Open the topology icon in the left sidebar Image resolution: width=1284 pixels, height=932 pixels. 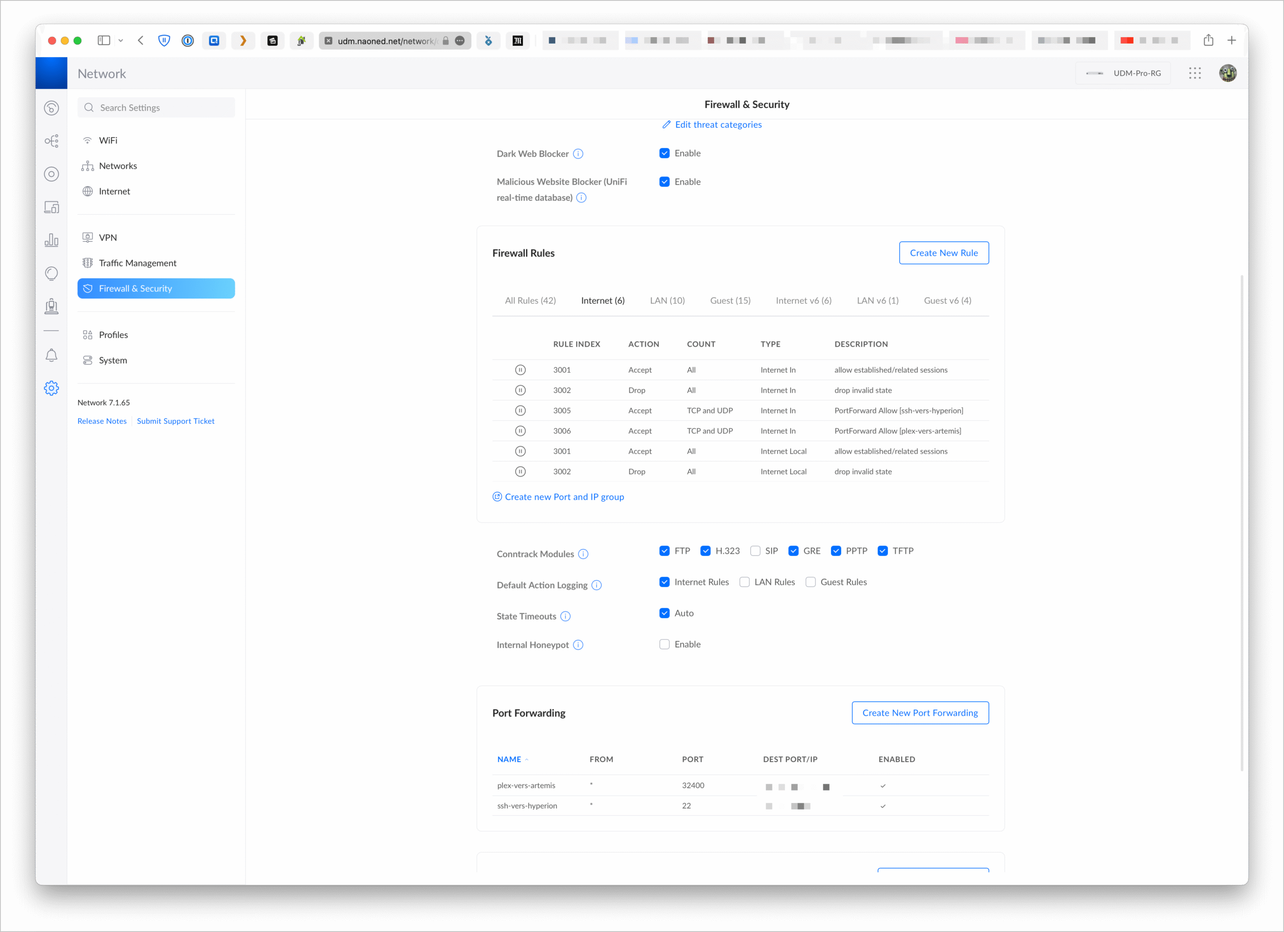point(52,141)
